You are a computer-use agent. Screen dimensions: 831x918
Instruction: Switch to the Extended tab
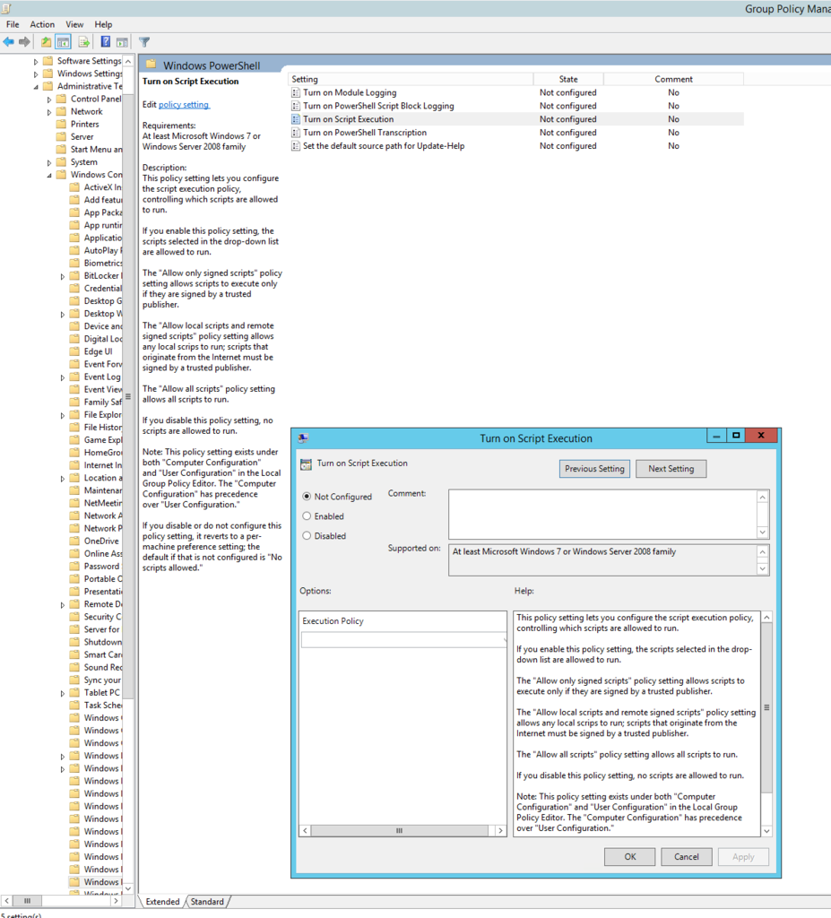coord(162,902)
